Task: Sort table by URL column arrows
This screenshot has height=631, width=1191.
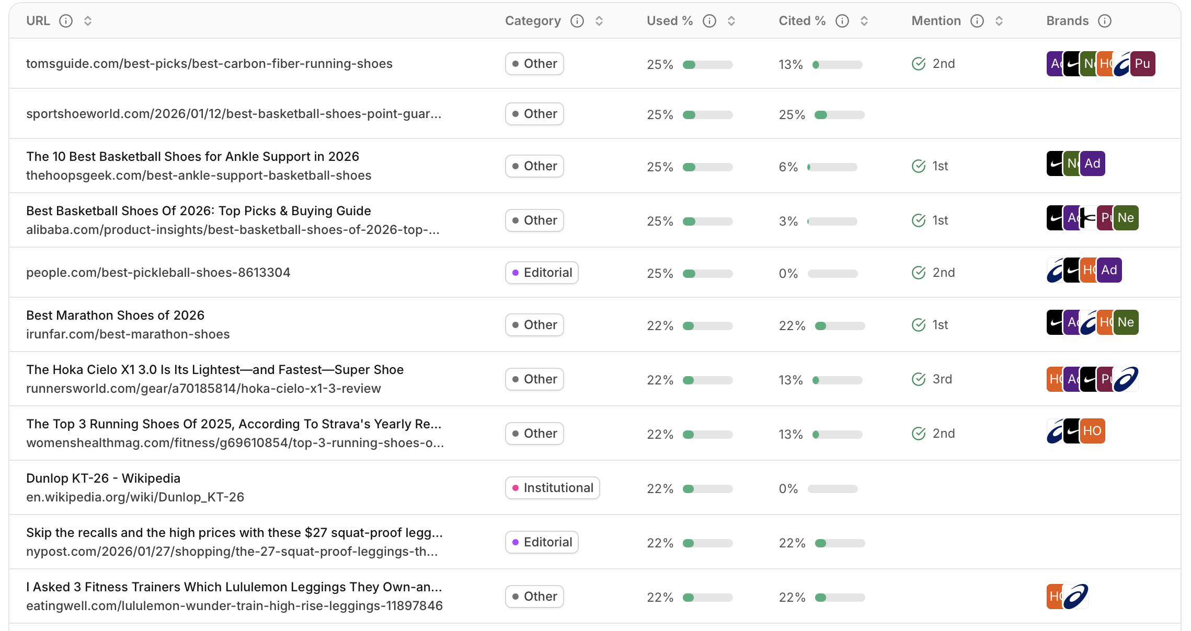Action: (x=88, y=21)
